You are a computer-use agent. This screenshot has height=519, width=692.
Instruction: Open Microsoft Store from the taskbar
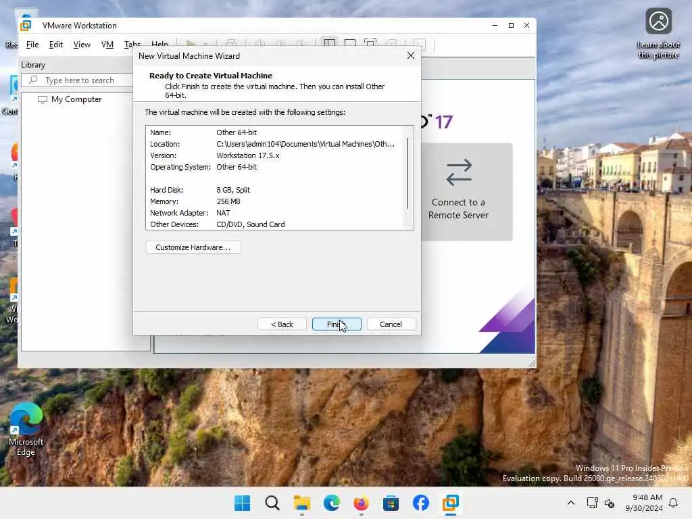391,503
